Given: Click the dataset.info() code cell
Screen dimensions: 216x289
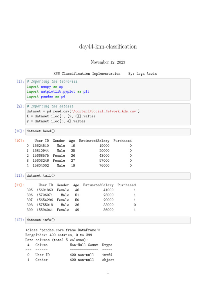Looking at the screenshot, I should pyautogui.click(x=108, y=220).
